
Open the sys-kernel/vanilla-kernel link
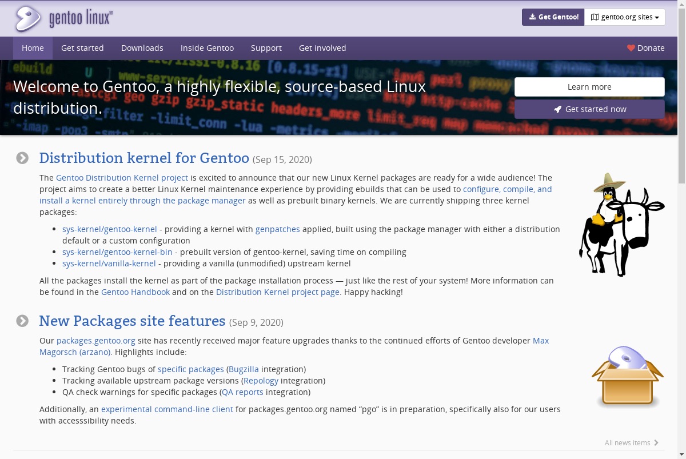(109, 264)
